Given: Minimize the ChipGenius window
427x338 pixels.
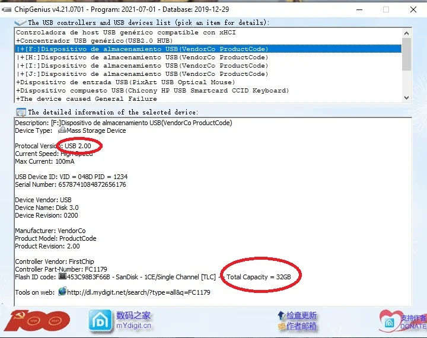Looking at the screenshot, I should tap(359, 10).
